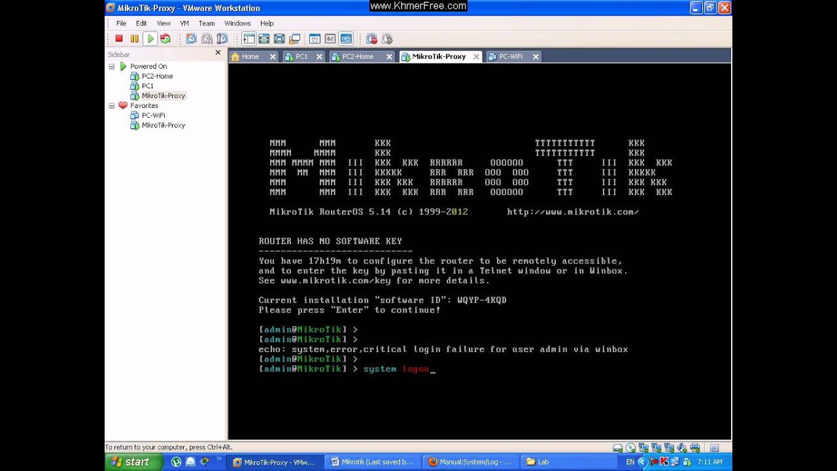Viewport: 837px width, 471px height.
Task: Enter Full Screen mode icon
Action: point(279,39)
